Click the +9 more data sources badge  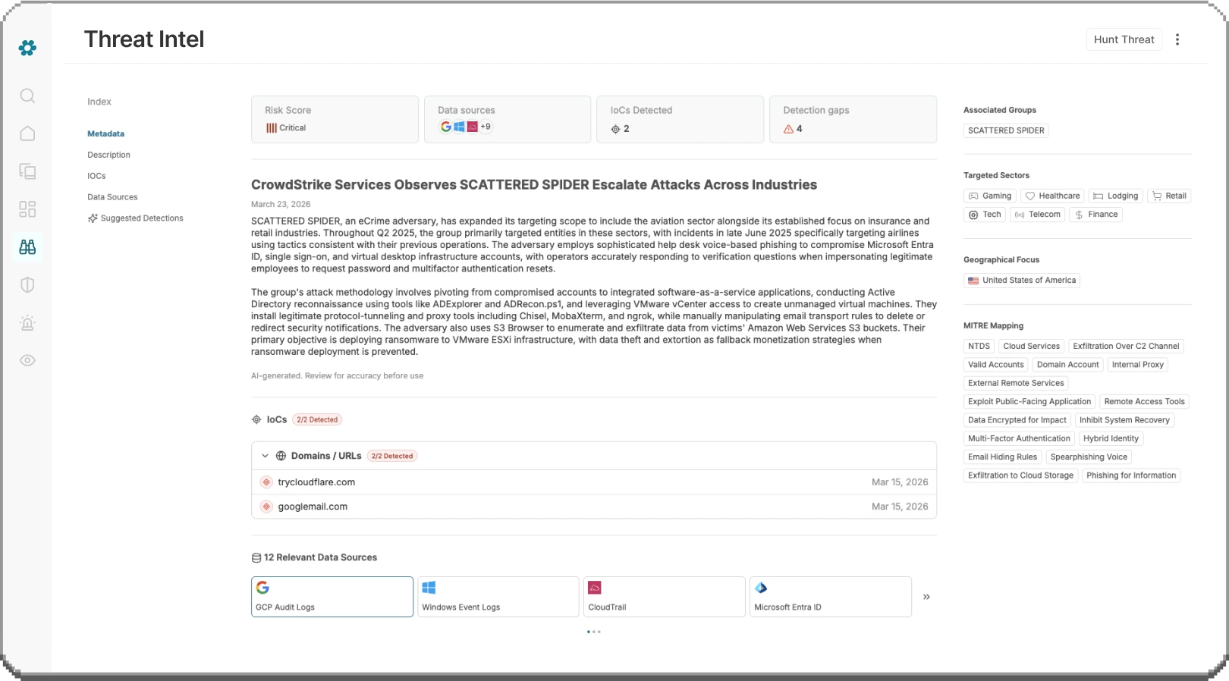coord(486,127)
